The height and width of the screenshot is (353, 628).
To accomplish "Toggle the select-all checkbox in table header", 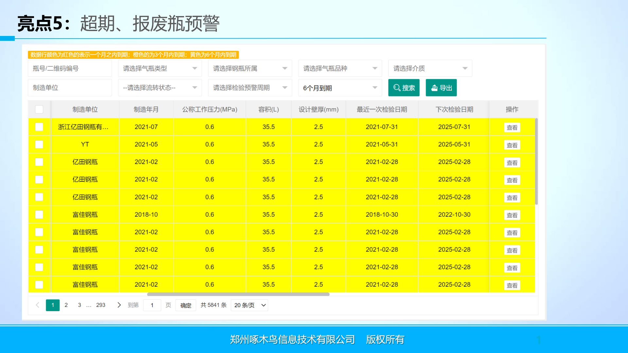I will click(39, 109).
